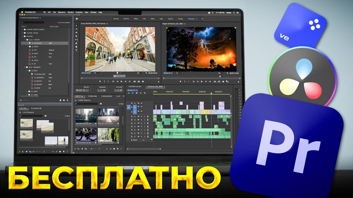
Task: Click timeline timecode 00:00:53:11
Action: [133, 90]
